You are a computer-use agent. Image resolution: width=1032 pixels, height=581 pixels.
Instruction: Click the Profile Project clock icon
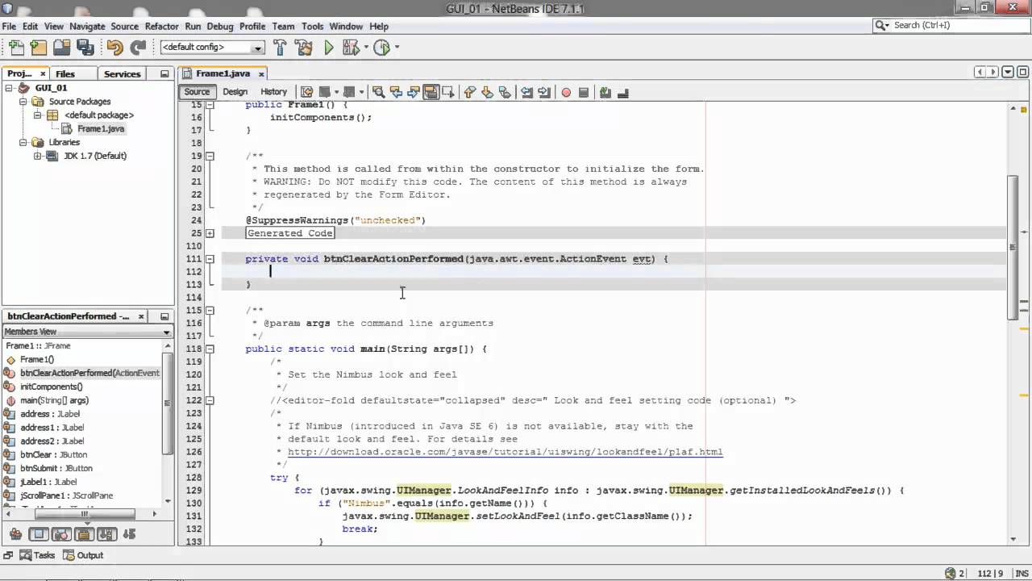coord(381,48)
